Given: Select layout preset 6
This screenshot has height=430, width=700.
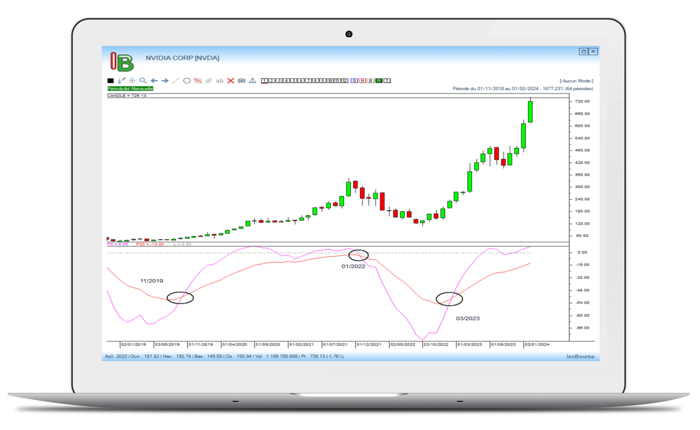Looking at the screenshot, I should (301, 81).
